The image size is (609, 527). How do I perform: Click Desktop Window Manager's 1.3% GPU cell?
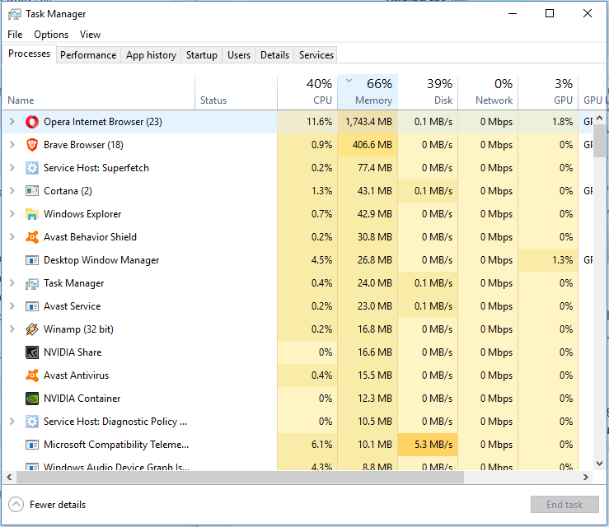[548, 260]
